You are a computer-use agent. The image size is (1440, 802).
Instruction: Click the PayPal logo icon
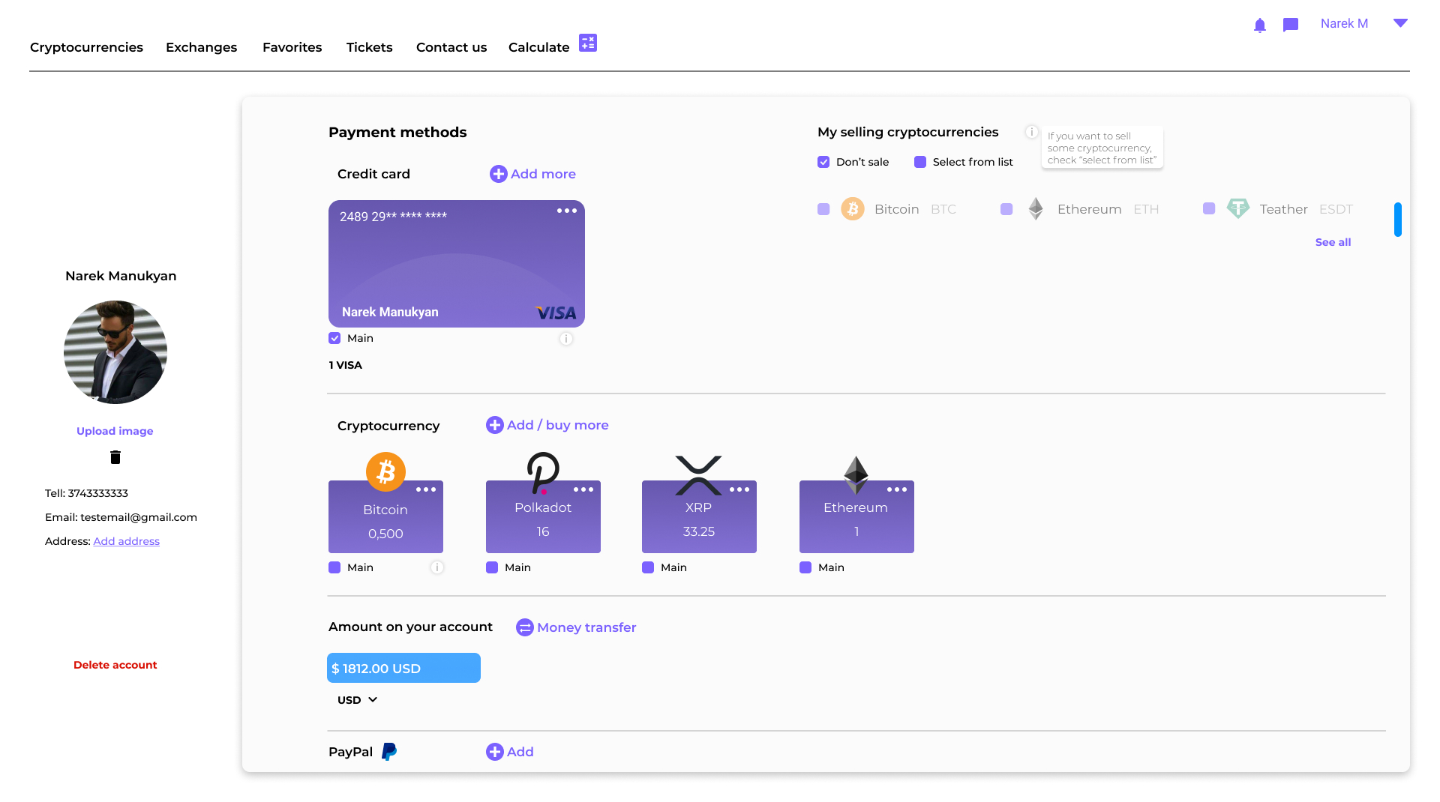point(389,752)
